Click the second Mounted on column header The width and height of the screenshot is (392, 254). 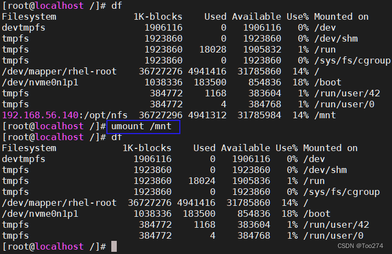(x=330, y=148)
